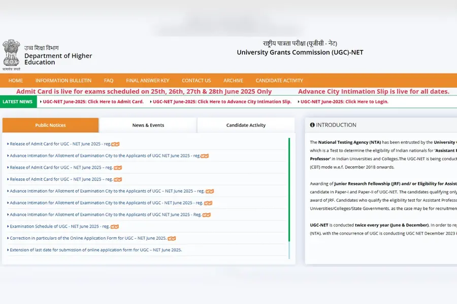The image size is (457, 304).
Task: Click arrow bullet before Extension of last date notice
Action: (x=7, y=250)
